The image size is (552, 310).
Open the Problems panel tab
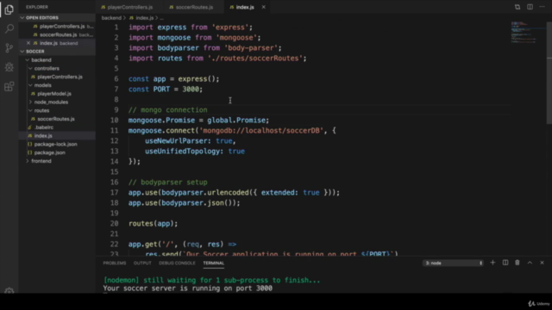(x=115, y=263)
